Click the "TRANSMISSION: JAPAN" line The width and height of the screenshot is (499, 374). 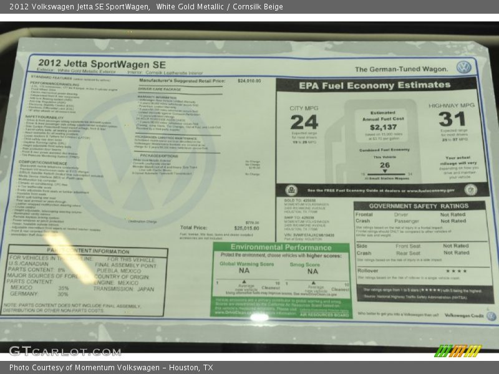click(124, 289)
